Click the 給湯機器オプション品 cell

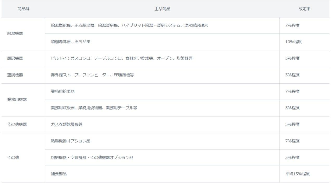tap(162, 141)
